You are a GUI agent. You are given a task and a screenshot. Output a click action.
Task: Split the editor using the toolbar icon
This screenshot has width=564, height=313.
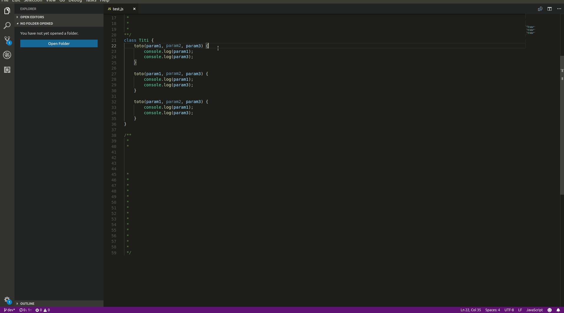click(549, 9)
